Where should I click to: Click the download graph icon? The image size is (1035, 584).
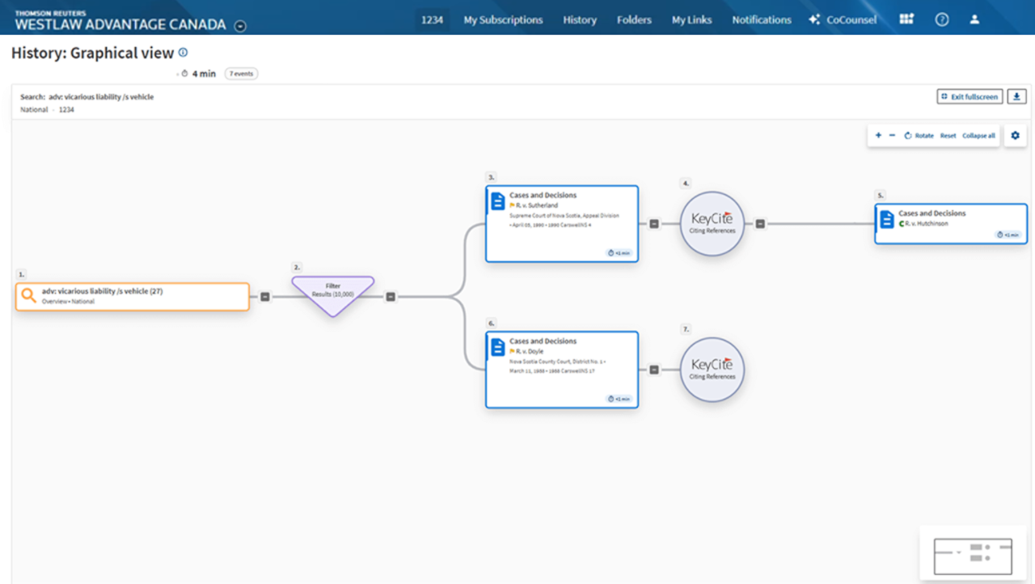(x=1016, y=97)
